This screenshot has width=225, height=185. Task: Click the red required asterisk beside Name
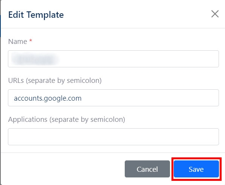click(31, 40)
